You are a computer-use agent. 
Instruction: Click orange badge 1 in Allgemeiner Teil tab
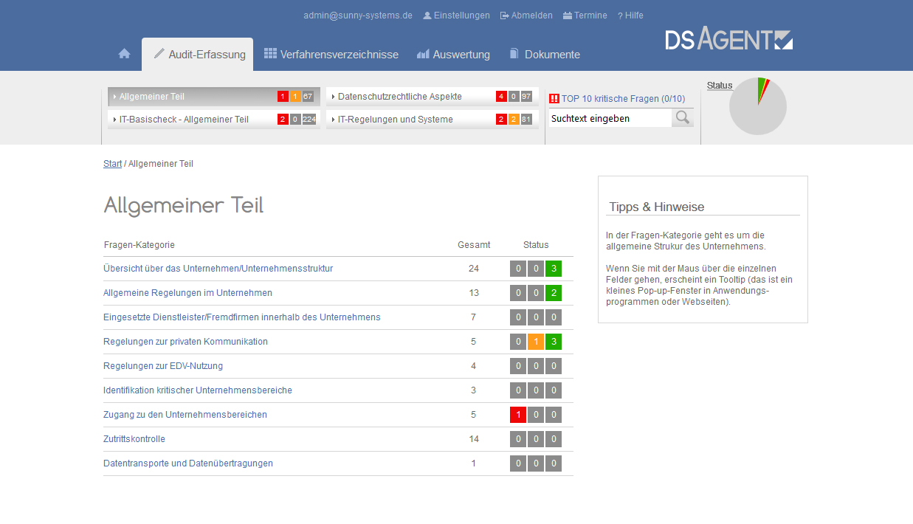click(295, 97)
